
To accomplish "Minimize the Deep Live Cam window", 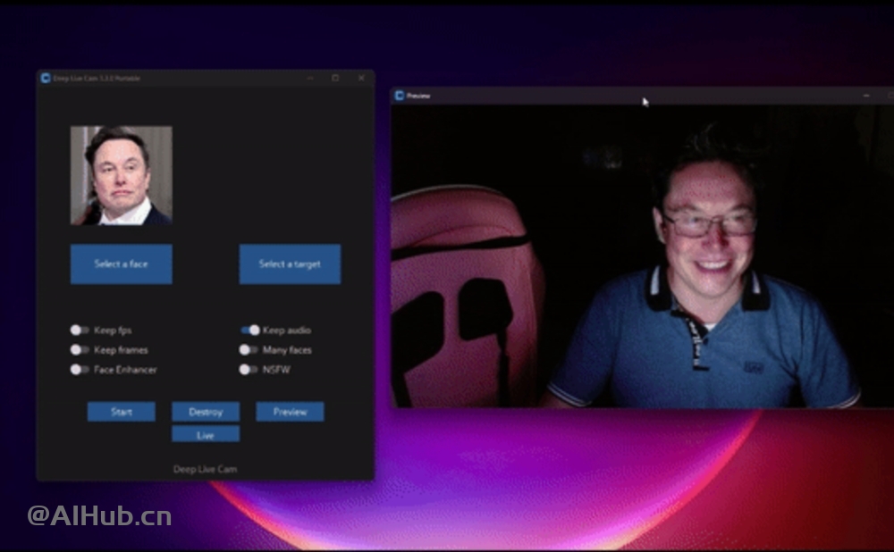I will click(x=310, y=78).
